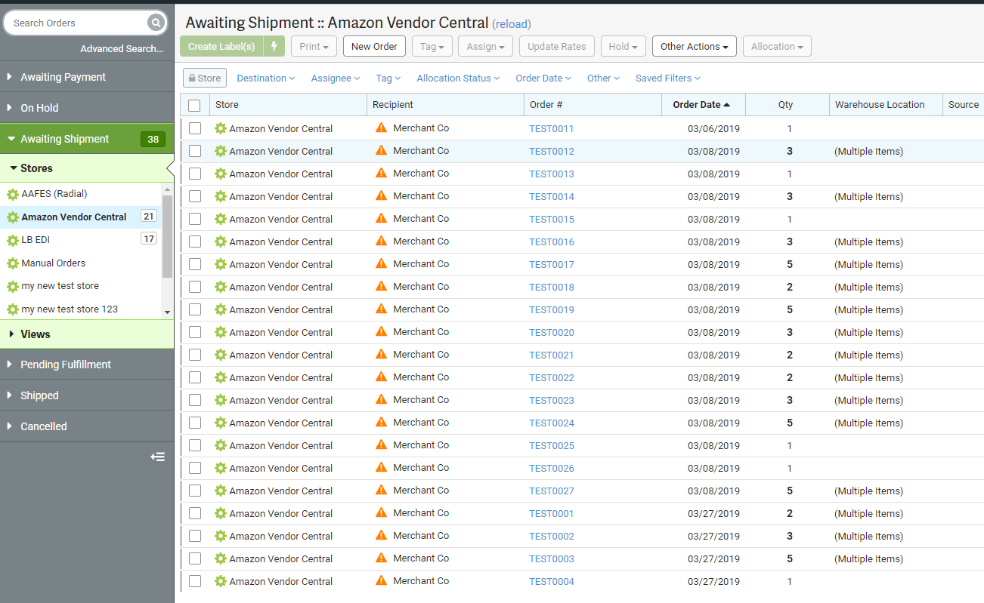Check the box for order TEST0018
Image resolution: width=984 pixels, height=603 pixels.
coord(195,287)
